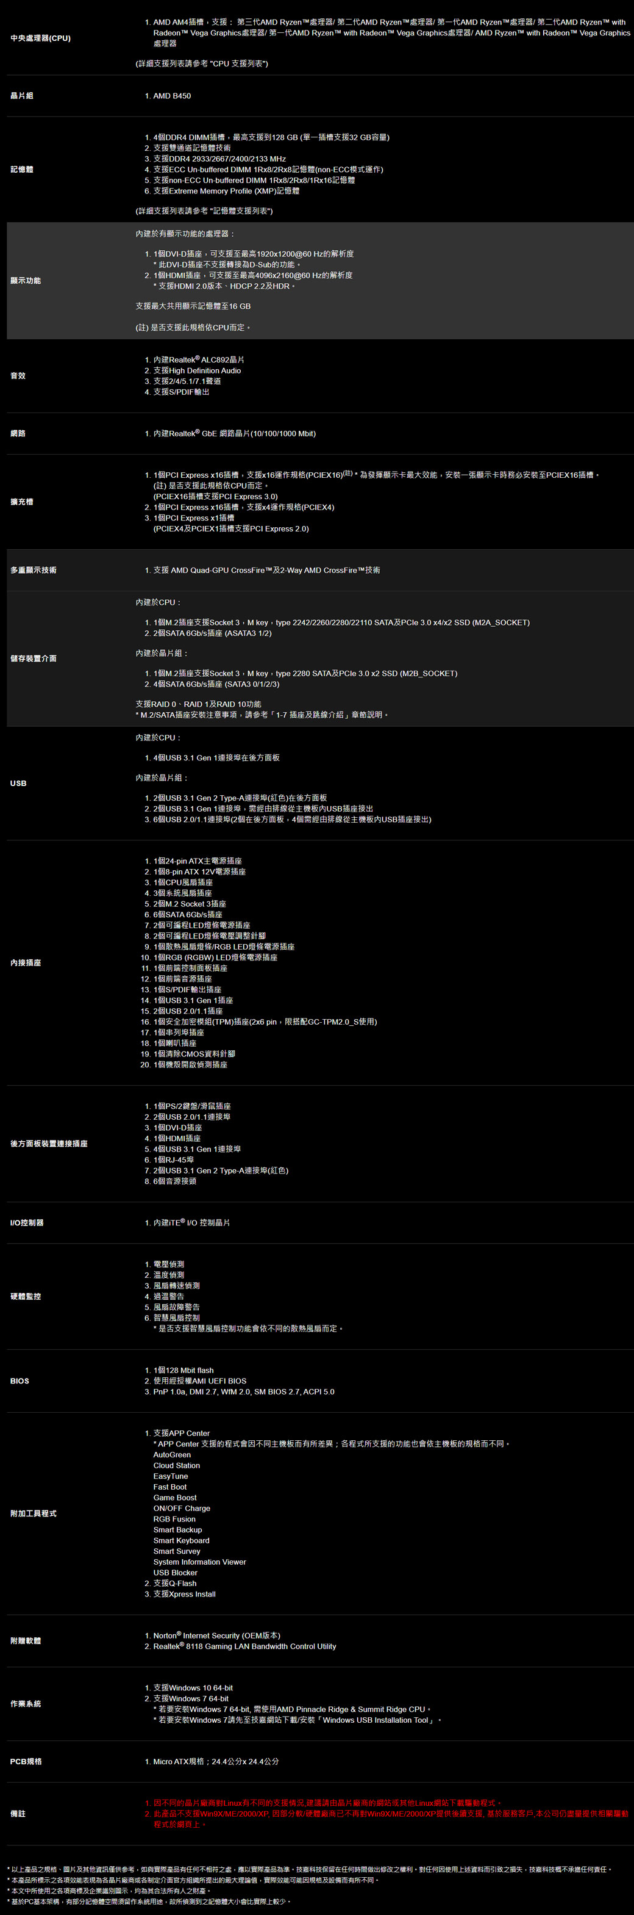Click the BIOS section label

click(20, 1381)
